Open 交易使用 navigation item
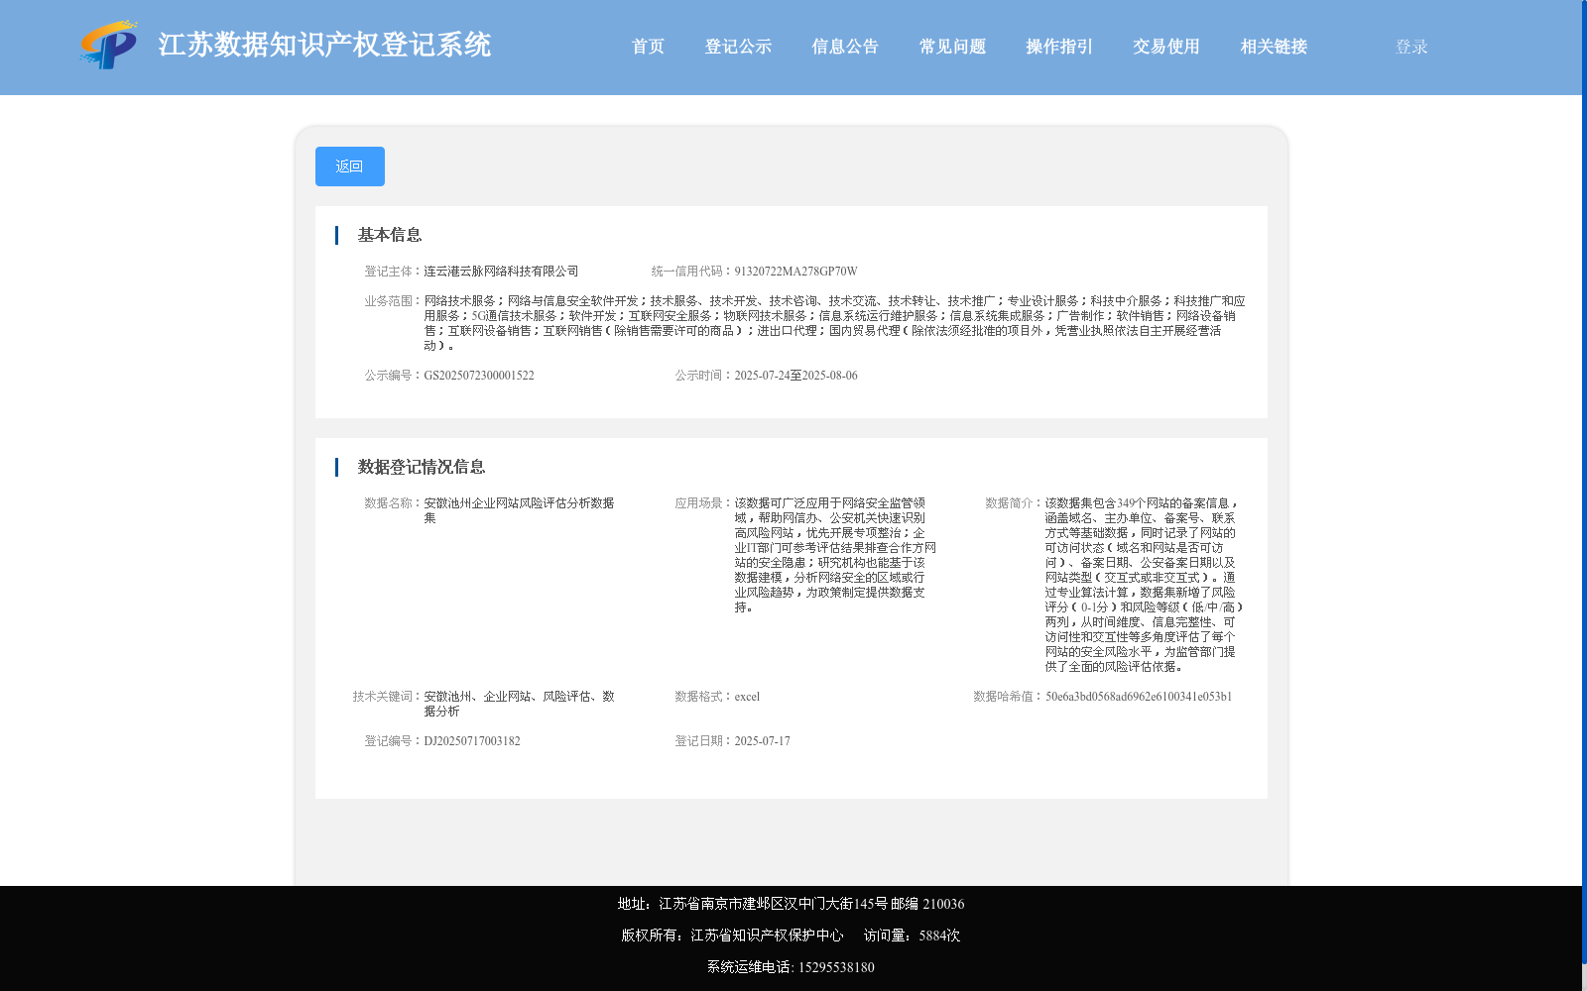This screenshot has height=991, width=1587. point(1166,47)
